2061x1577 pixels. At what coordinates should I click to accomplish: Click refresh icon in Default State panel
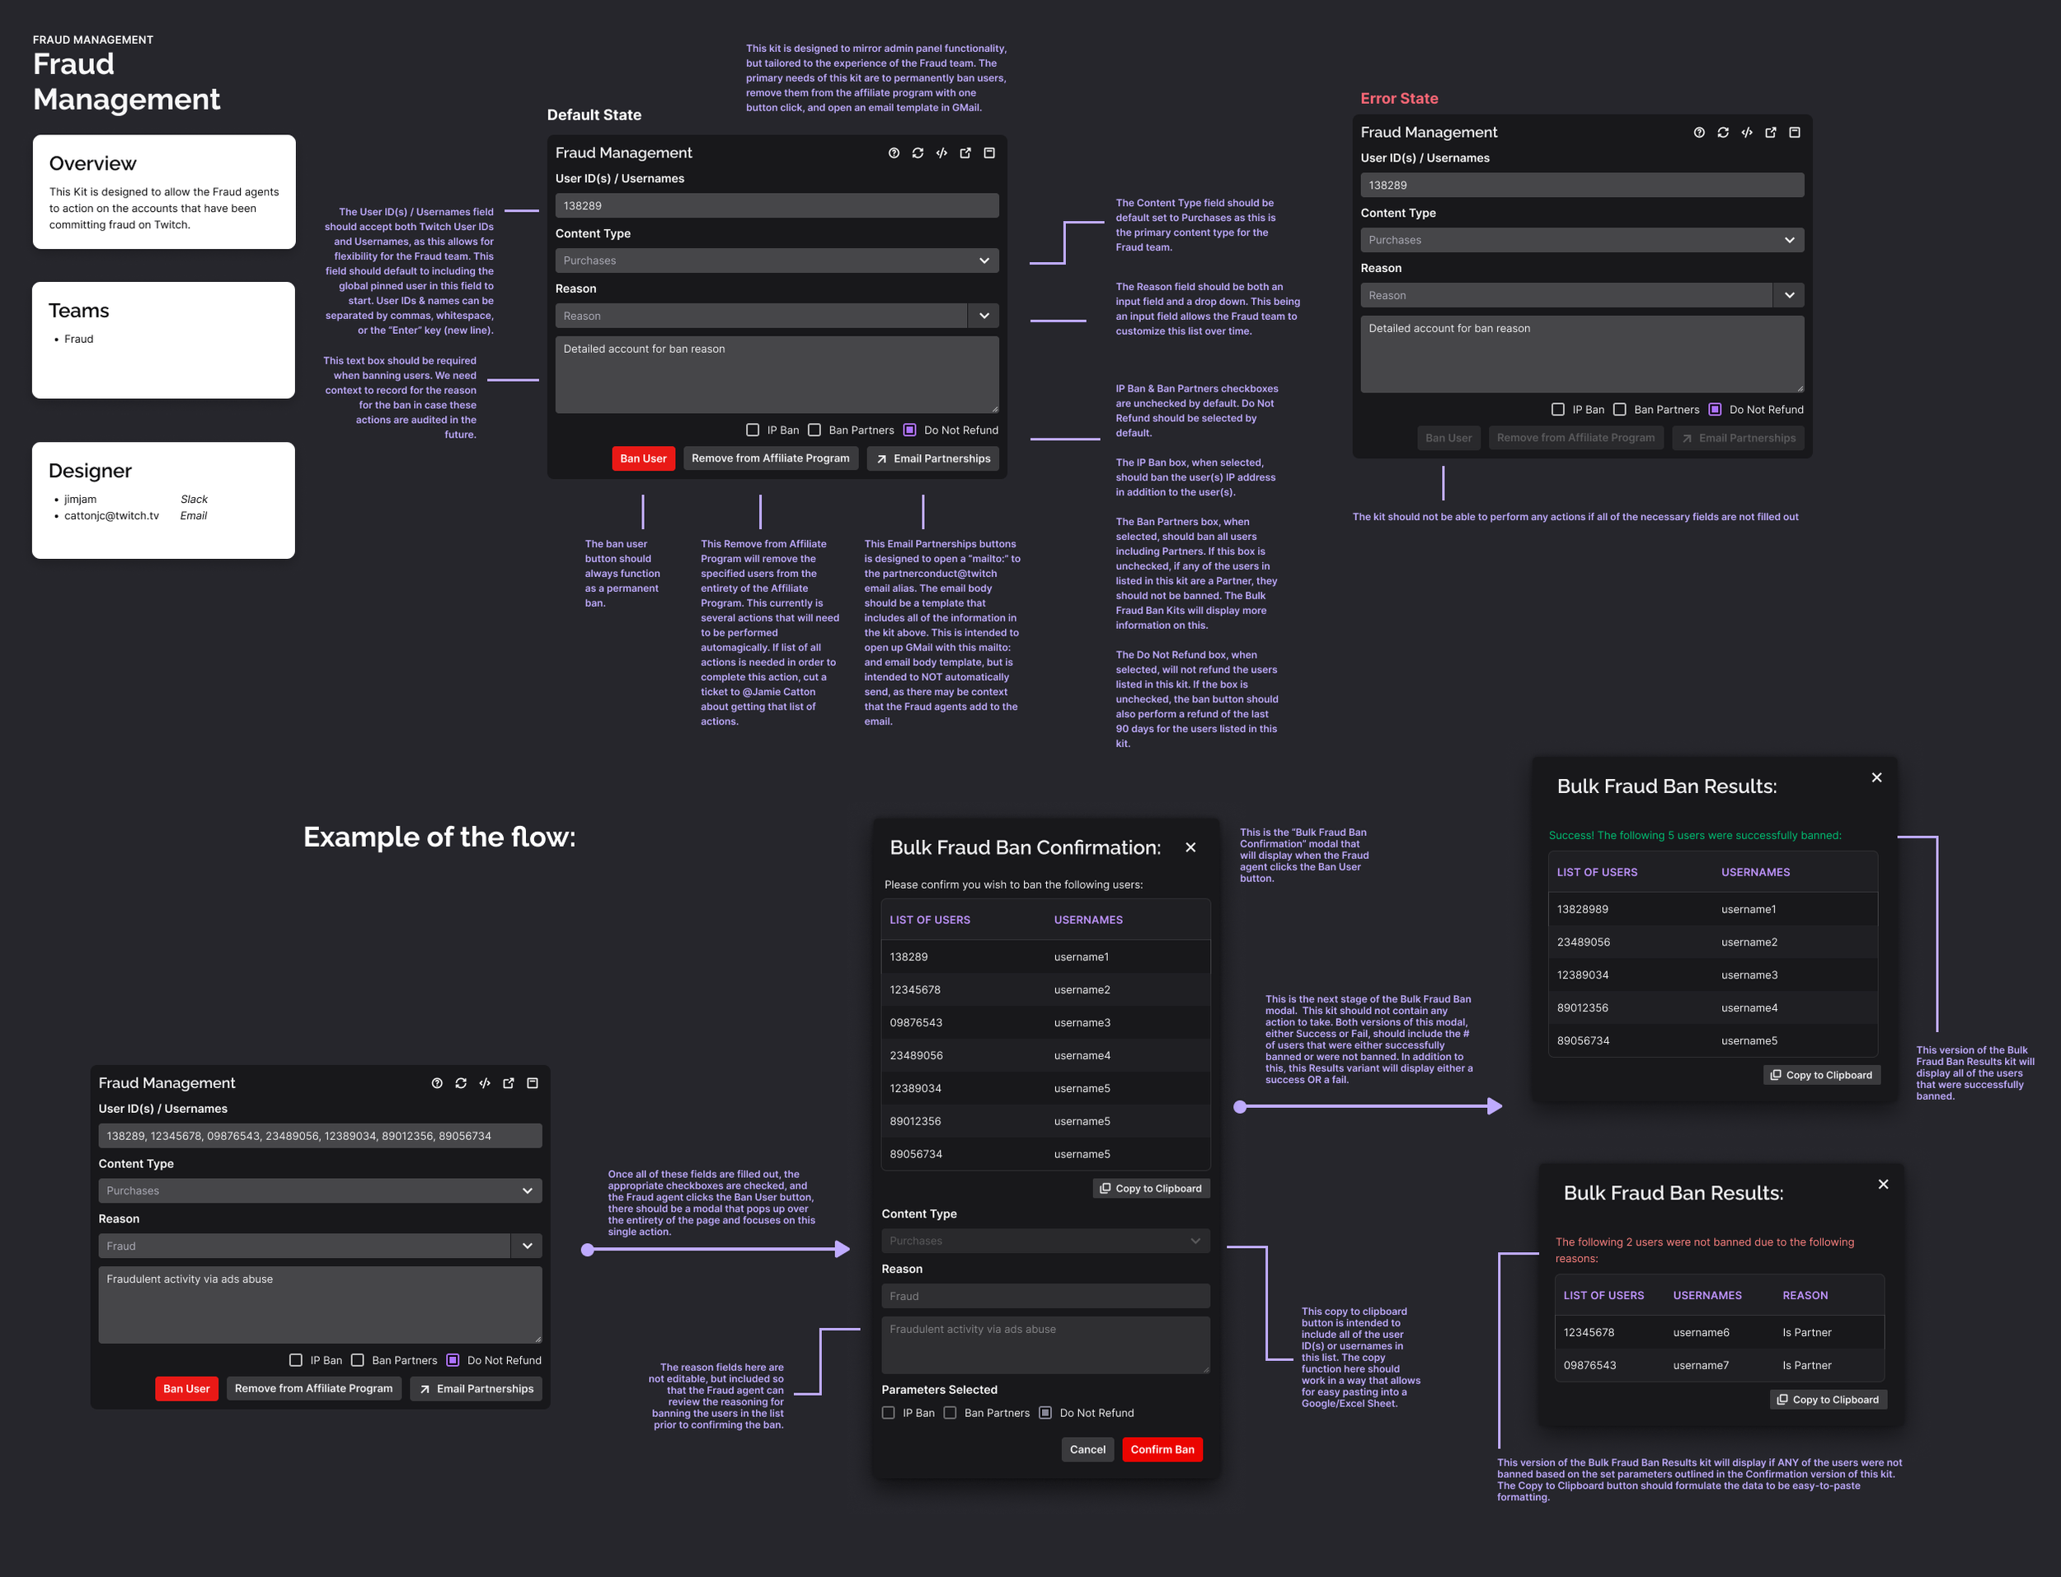(x=918, y=153)
